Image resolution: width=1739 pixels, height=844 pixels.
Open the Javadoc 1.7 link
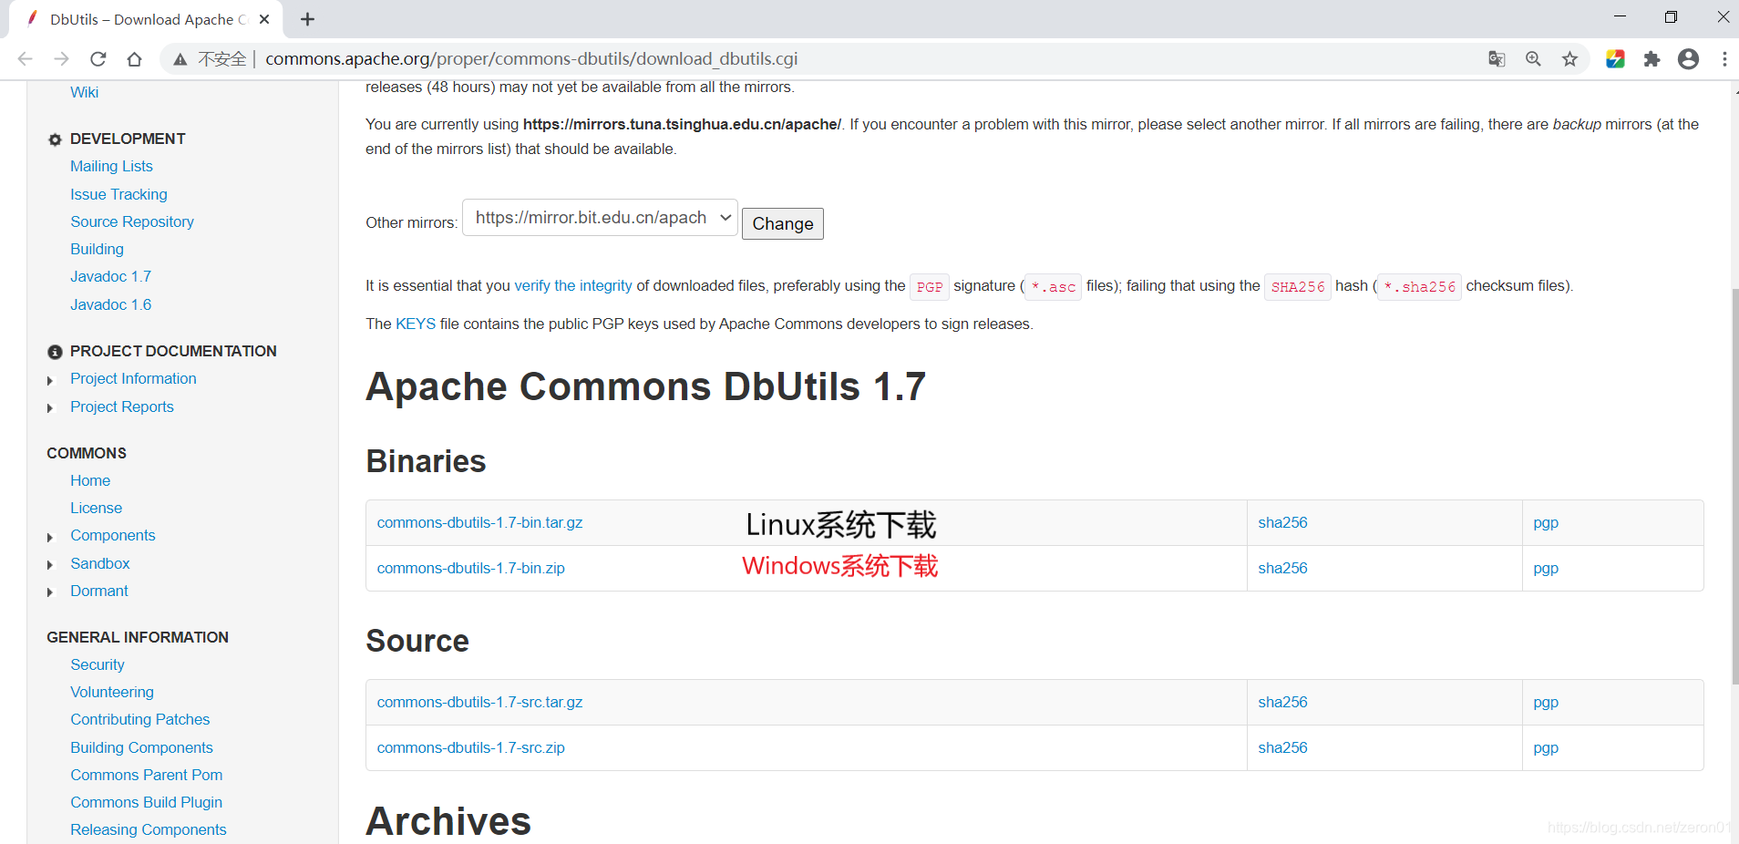(x=110, y=276)
